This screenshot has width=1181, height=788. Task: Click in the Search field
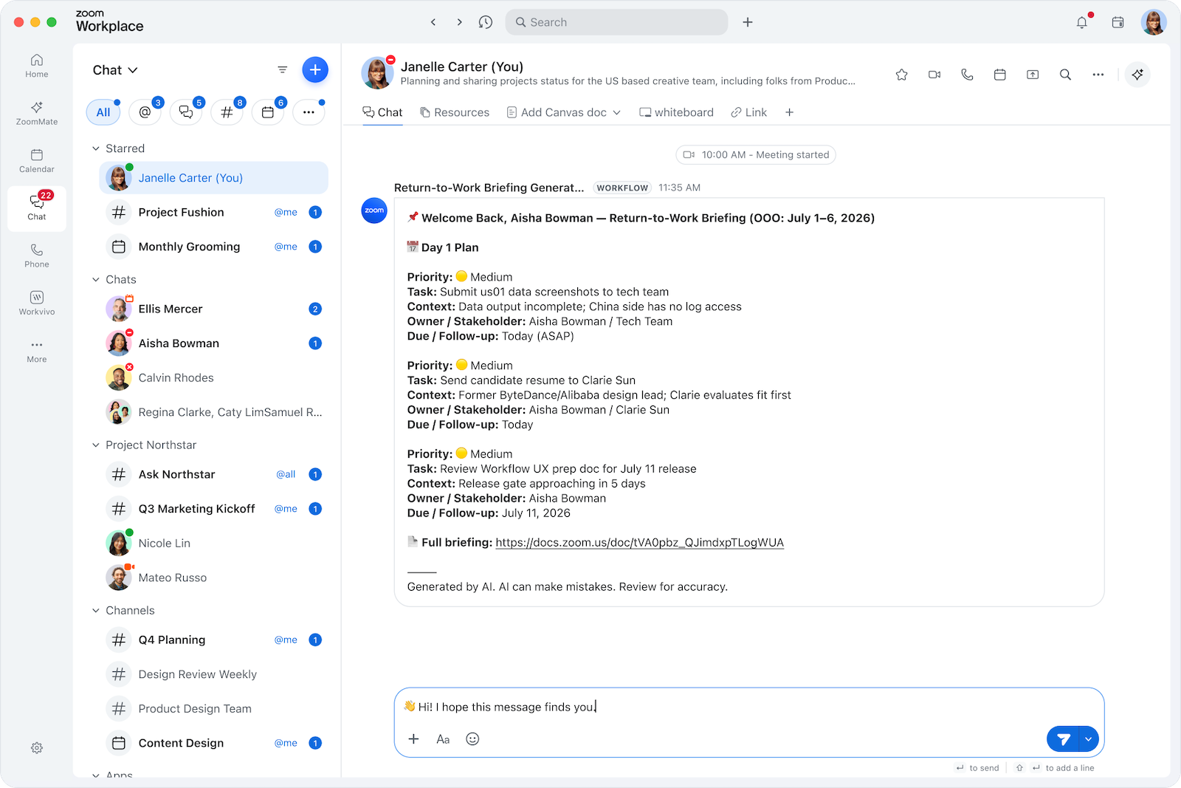[616, 22]
